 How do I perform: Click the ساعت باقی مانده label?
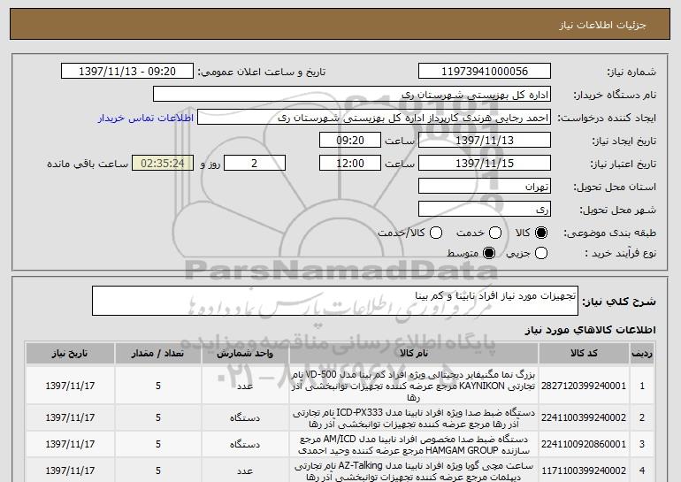88,164
